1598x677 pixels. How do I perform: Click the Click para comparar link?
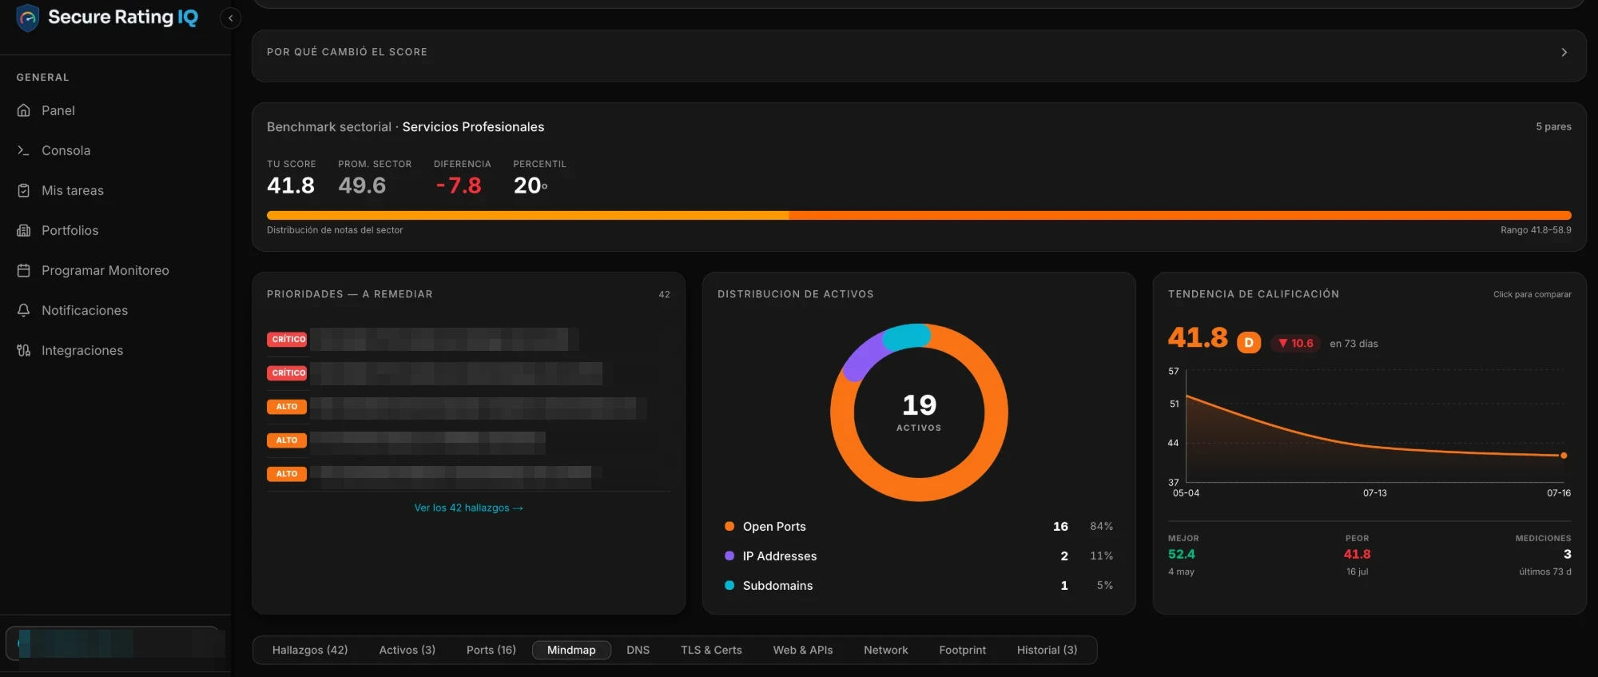[1532, 294]
